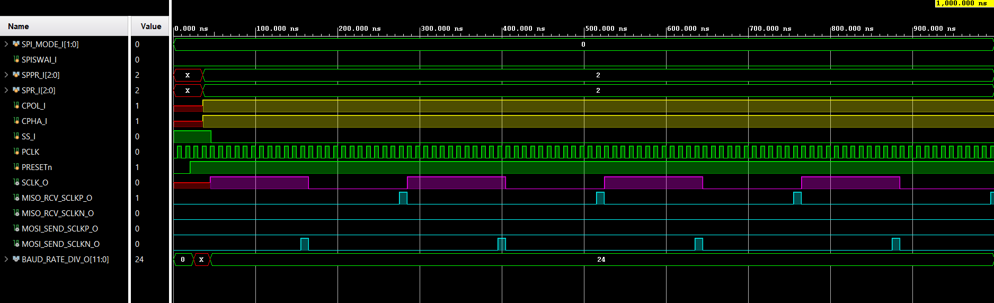This screenshot has width=994, height=303.
Task: Select the MOSI_SEND_SCLKN_O signal name
Action: [x=60, y=244]
